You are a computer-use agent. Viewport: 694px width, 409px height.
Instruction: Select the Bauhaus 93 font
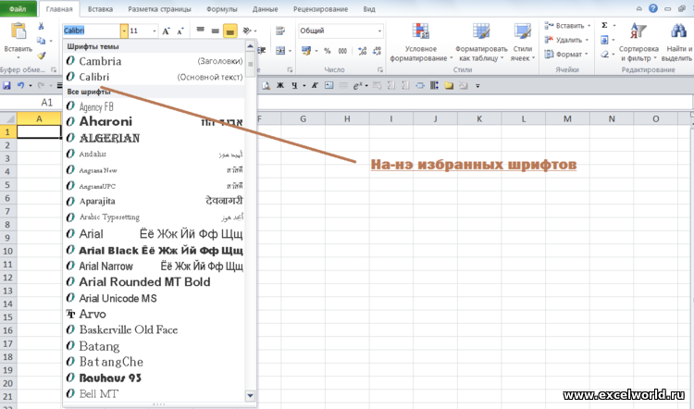(154, 378)
